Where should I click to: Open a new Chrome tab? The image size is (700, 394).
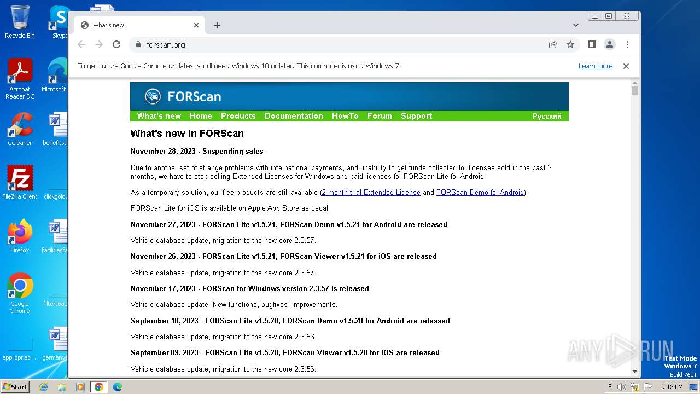(217, 25)
